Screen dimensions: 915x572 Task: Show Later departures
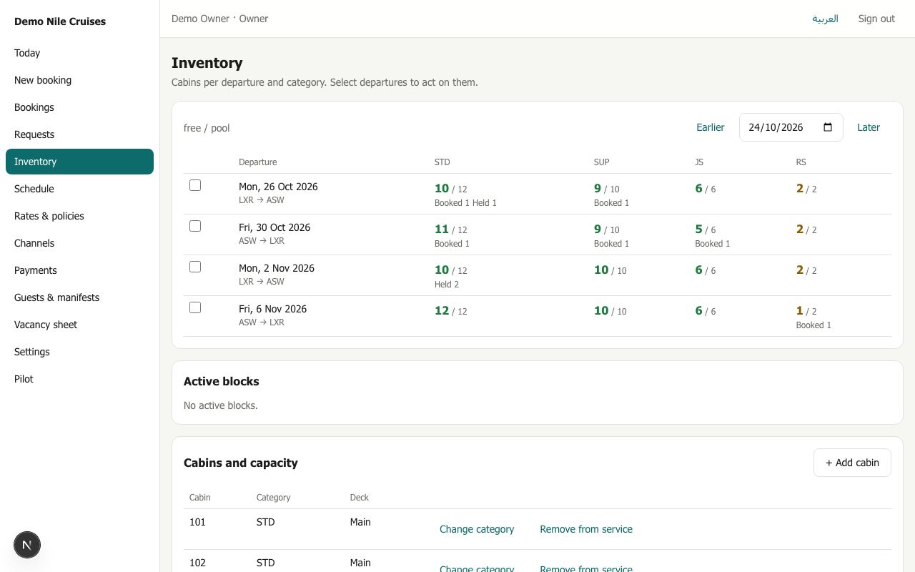869,127
